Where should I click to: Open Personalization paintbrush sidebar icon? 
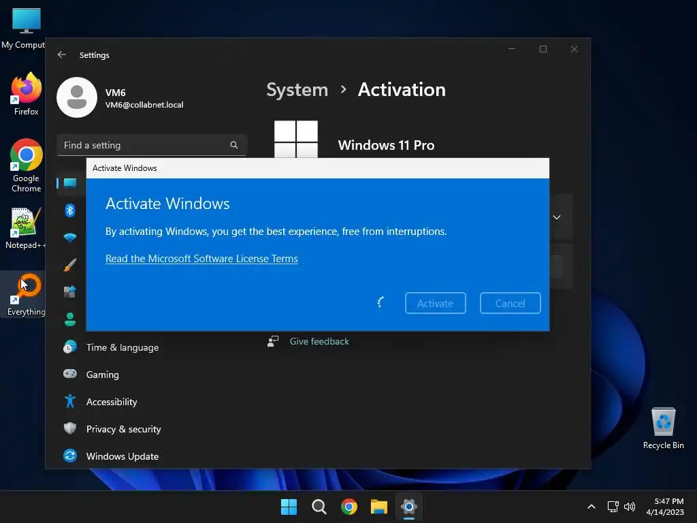[70, 265]
